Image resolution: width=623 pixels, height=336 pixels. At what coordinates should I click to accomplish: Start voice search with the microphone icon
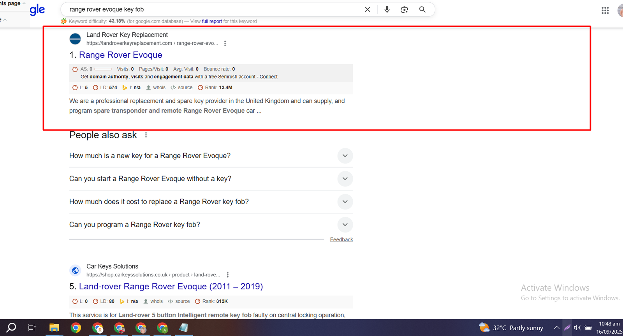[387, 9]
